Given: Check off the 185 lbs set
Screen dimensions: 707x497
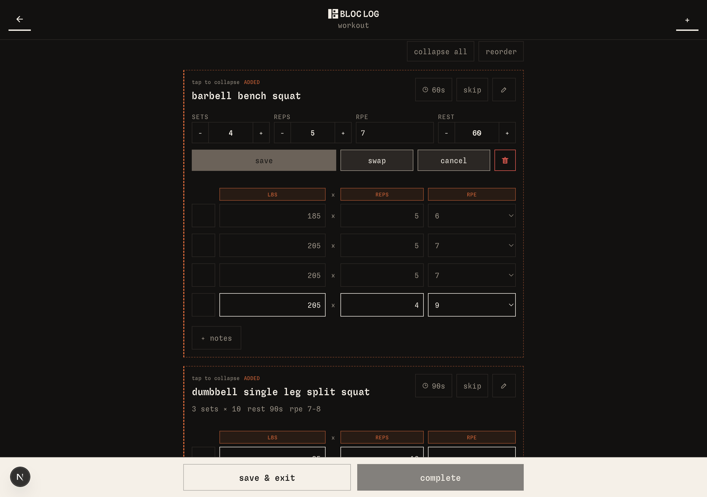Looking at the screenshot, I should [x=203, y=216].
